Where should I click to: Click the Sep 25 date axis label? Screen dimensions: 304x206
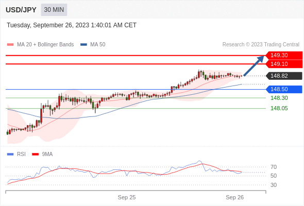[x=127, y=197]
